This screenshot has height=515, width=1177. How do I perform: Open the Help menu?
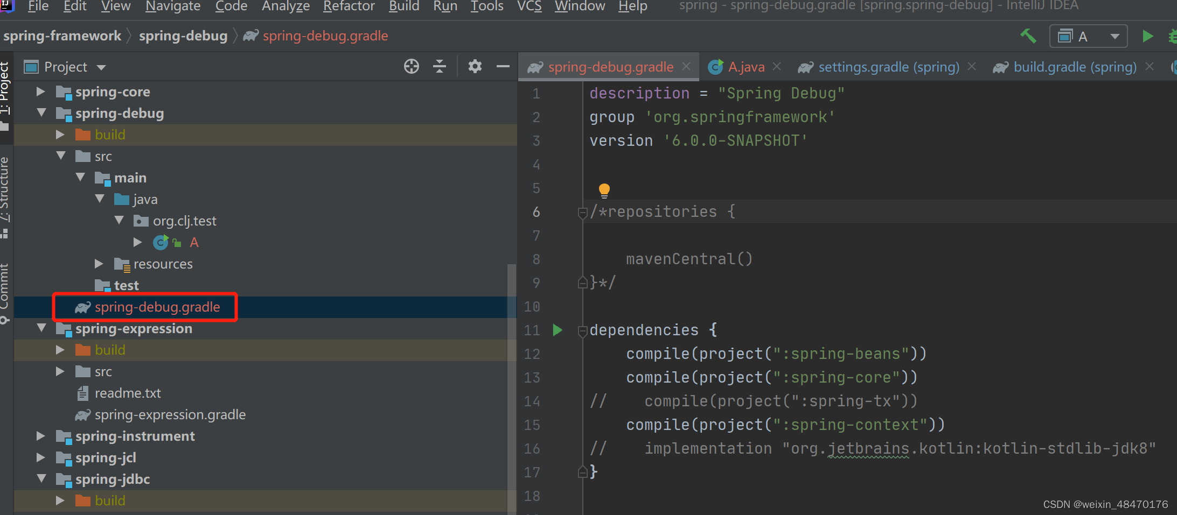coord(632,6)
